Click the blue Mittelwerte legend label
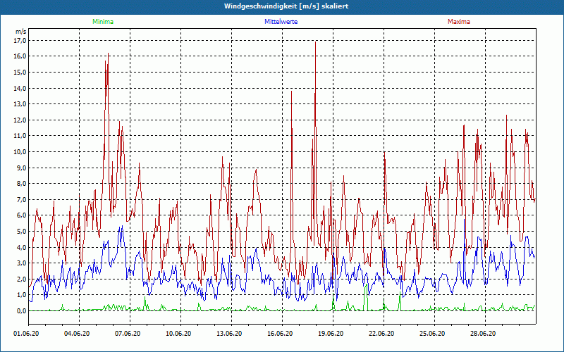Image resolution: width=564 pixels, height=352 pixels. (281, 22)
